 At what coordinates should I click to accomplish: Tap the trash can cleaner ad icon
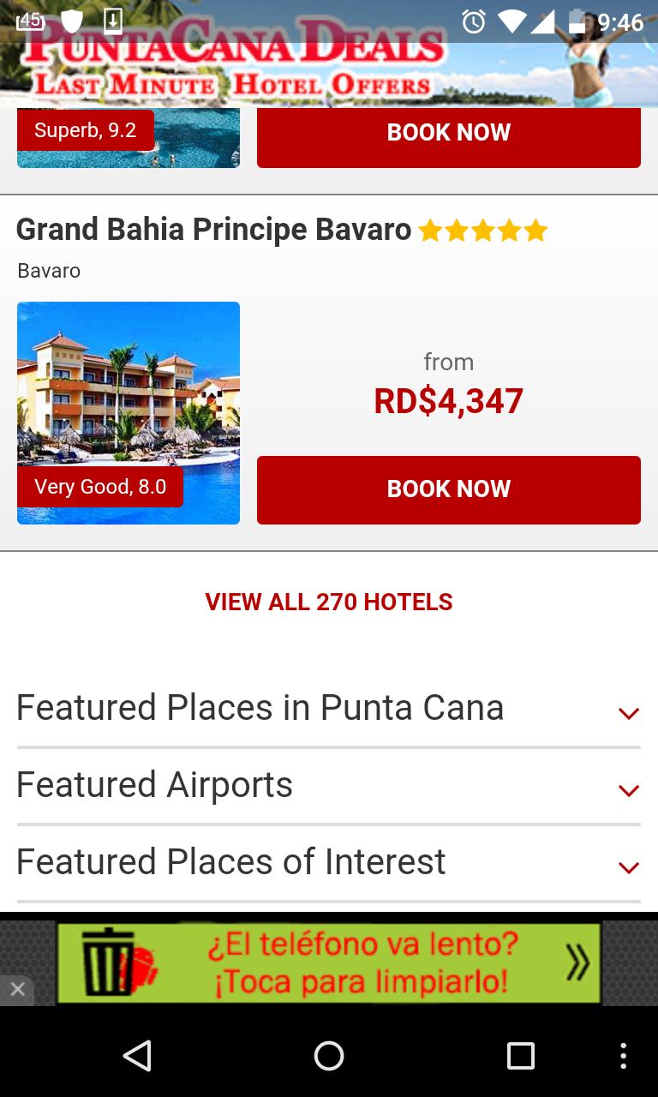pyautogui.click(x=108, y=963)
